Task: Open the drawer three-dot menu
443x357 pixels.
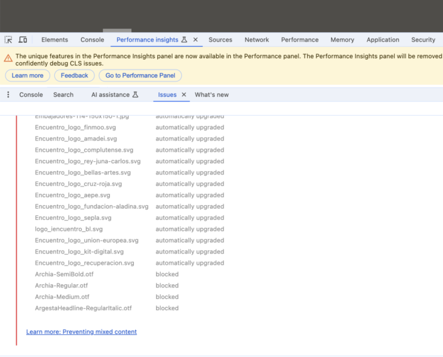Action: click(x=8, y=95)
